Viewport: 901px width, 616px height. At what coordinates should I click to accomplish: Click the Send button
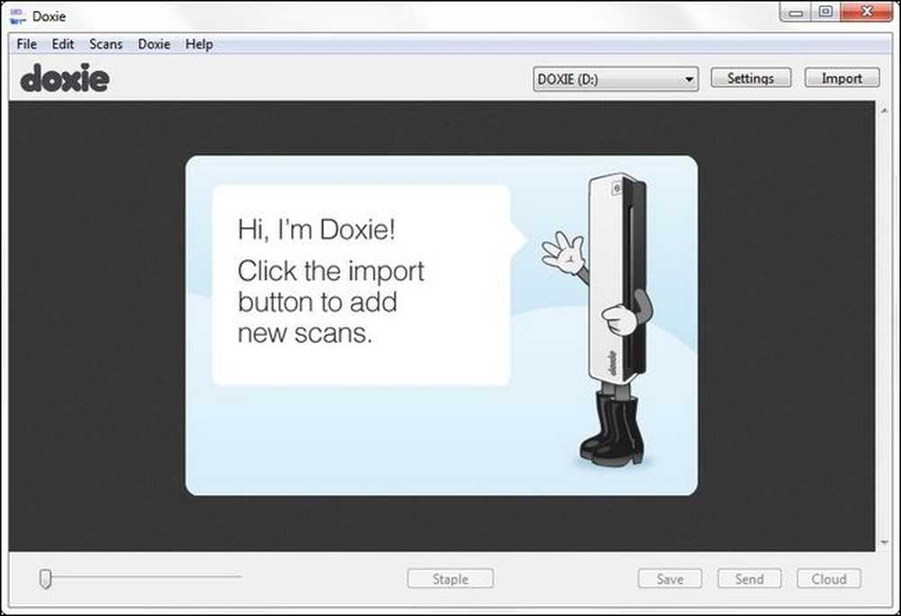click(x=750, y=579)
